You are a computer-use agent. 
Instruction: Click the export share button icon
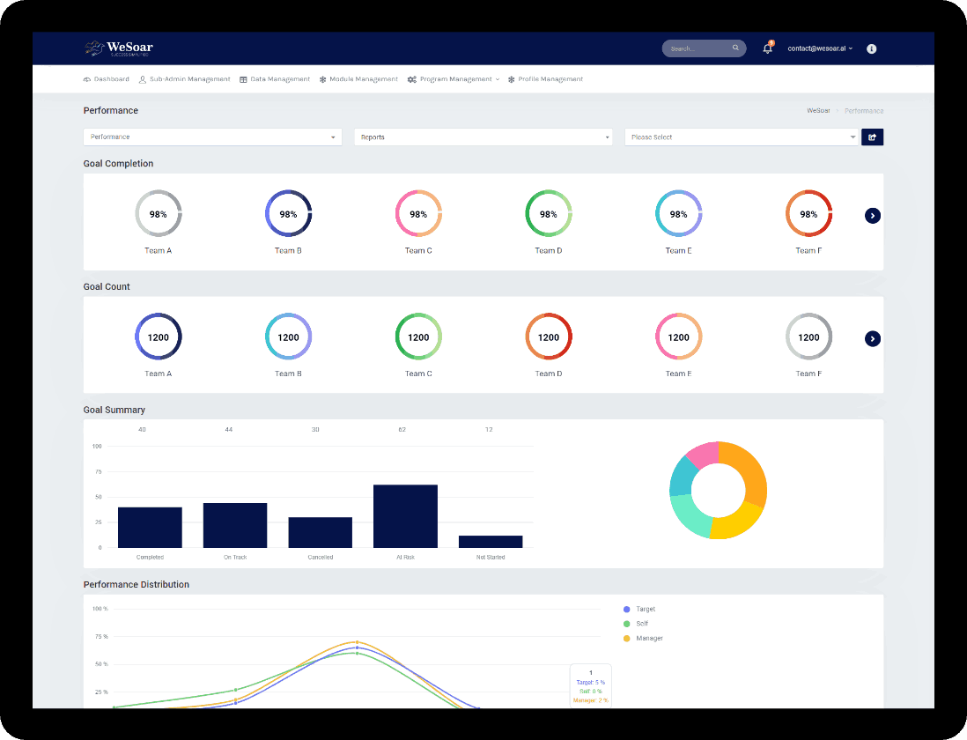[872, 137]
